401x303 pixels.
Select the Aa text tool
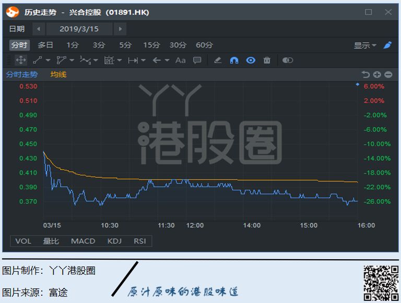tap(180, 60)
